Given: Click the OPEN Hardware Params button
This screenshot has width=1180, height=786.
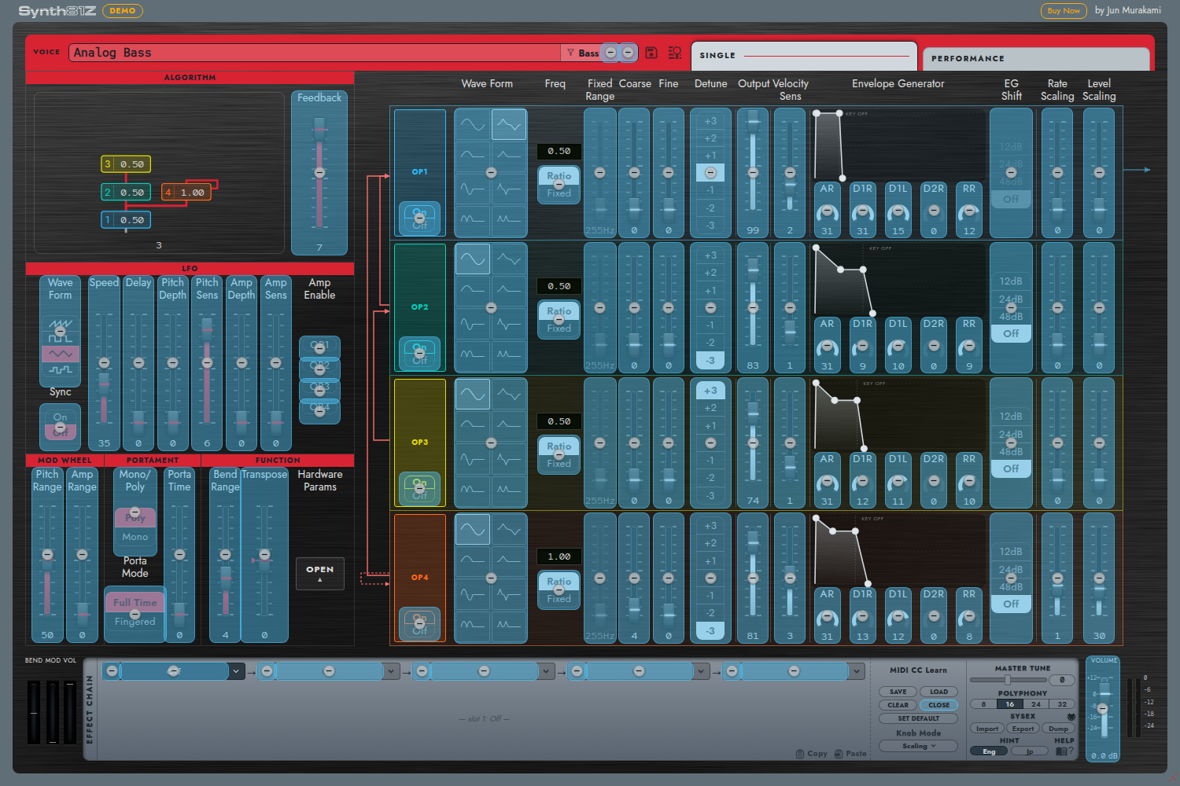Looking at the screenshot, I should point(320,573).
